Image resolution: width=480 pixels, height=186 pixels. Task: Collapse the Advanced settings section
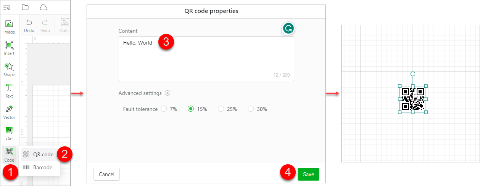click(168, 93)
